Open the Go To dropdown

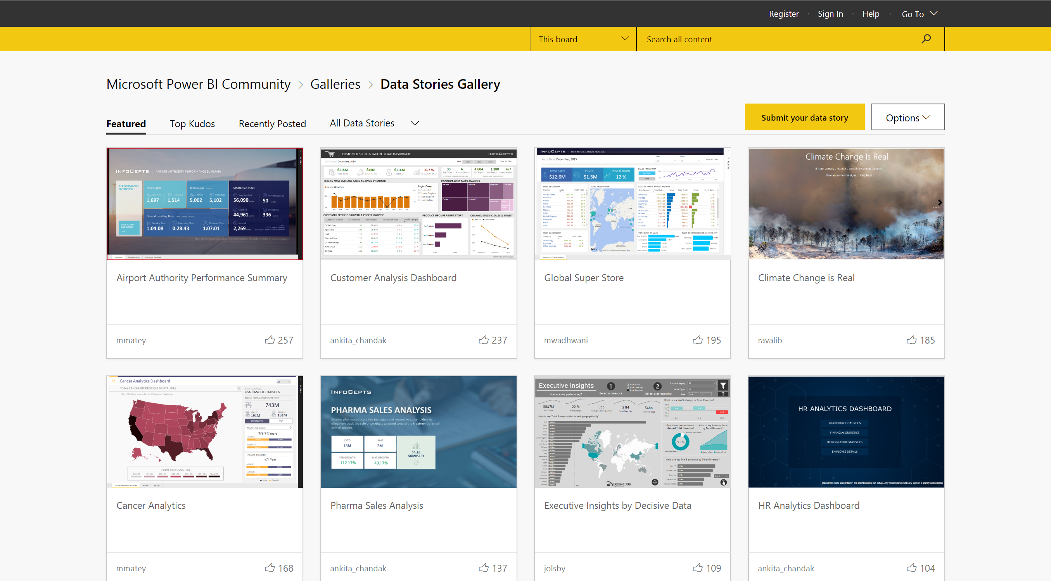coord(919,14)
